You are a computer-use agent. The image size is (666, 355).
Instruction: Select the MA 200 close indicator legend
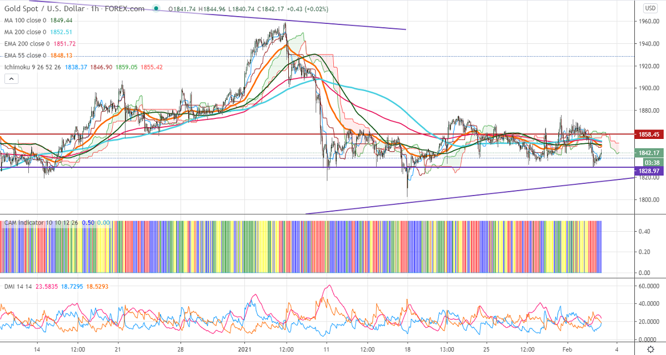coord(26,32)
